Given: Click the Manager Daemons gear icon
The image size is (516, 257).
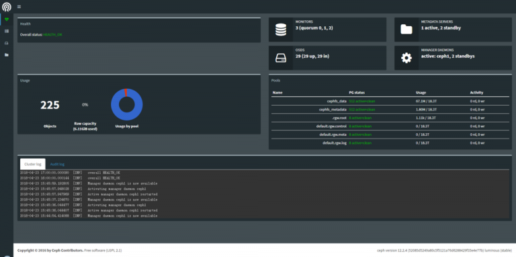Looking at the screenshot, I should pos(406,58).
